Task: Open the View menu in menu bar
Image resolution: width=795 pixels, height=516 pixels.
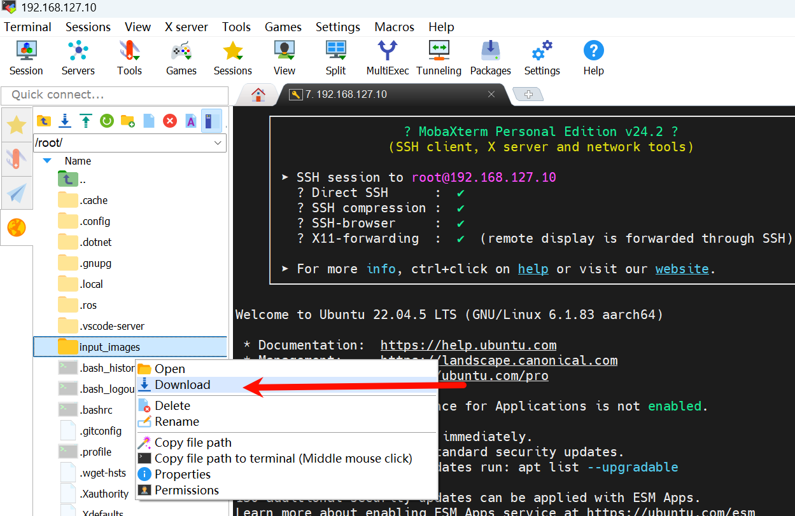Action: click(x=137, y=27)
